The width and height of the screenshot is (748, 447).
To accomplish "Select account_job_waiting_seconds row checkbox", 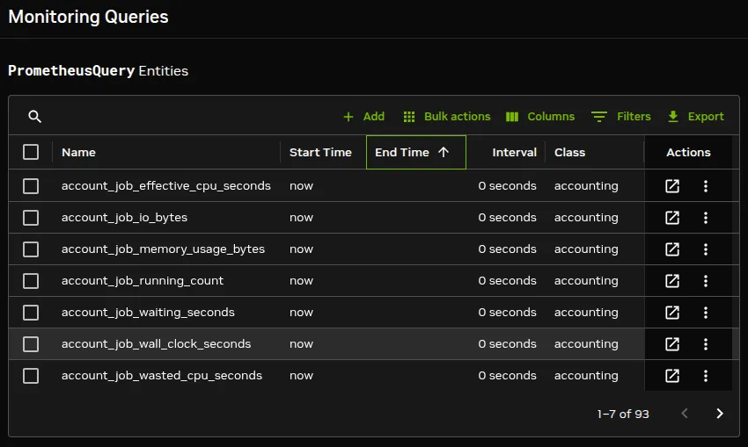I will pos(31,313).
